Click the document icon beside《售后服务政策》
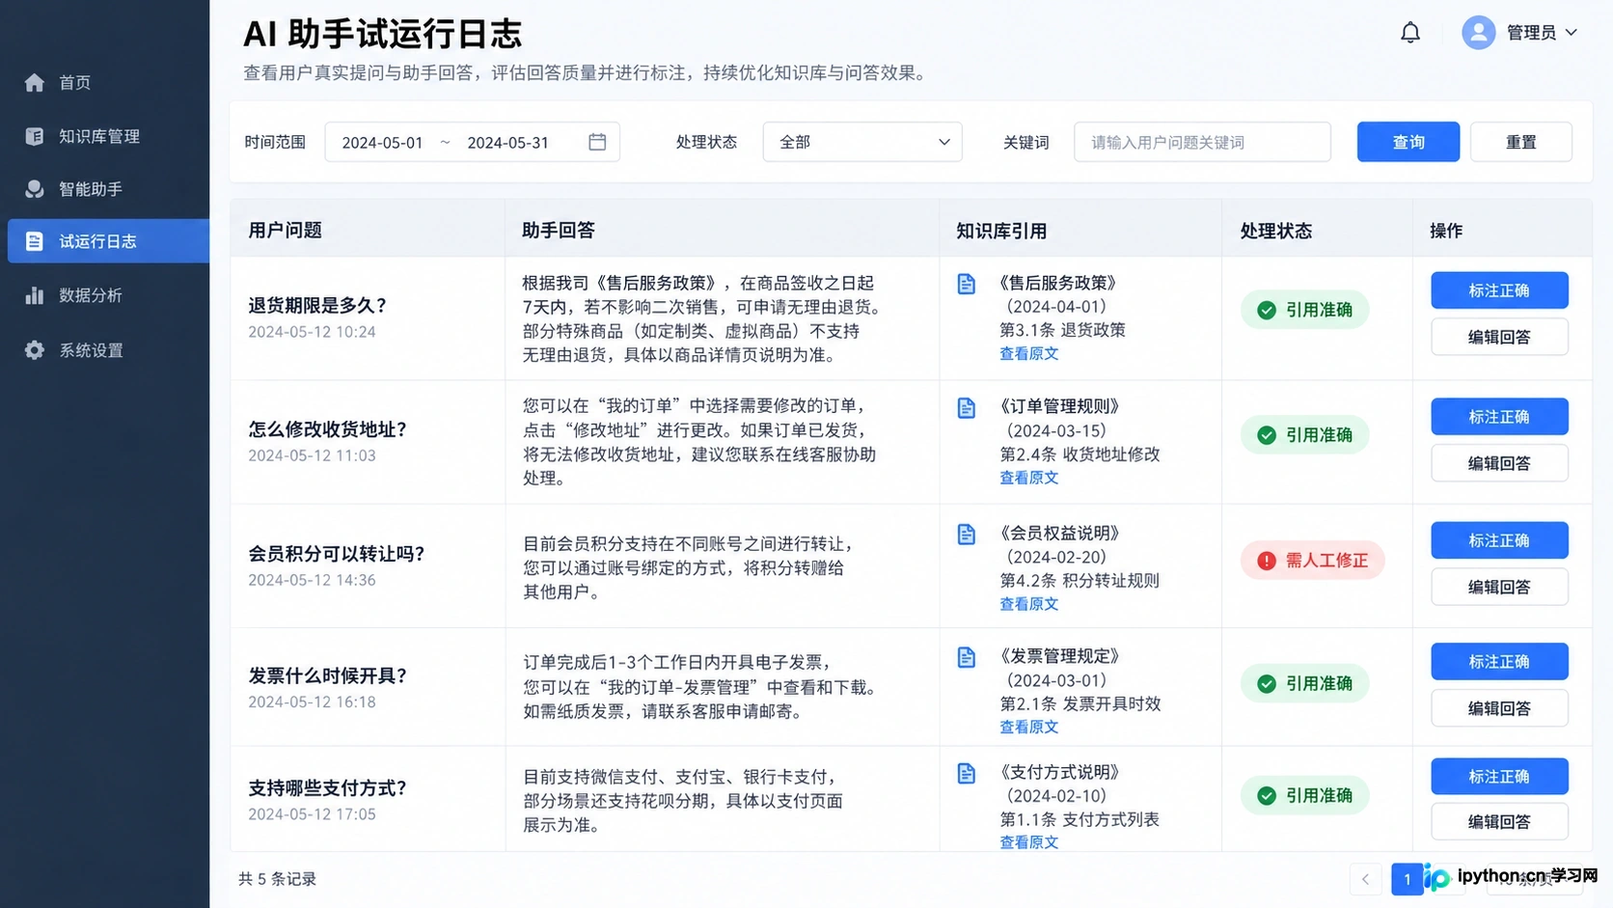 click(966, 284)
